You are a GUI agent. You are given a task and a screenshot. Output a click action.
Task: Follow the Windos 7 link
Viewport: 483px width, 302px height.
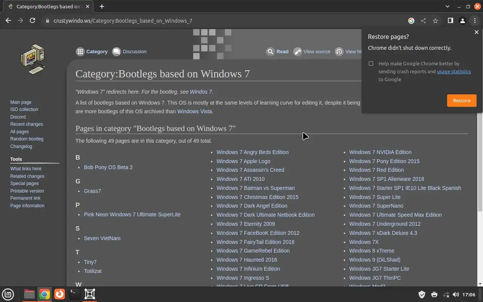click(x=201, y=92)
